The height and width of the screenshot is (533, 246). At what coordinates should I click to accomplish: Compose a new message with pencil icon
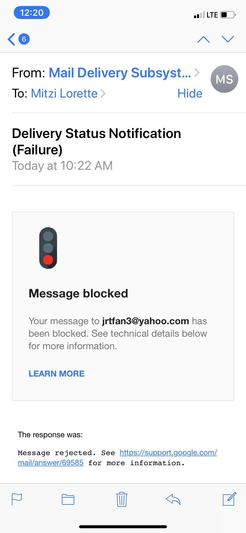[x=229, y=499]
